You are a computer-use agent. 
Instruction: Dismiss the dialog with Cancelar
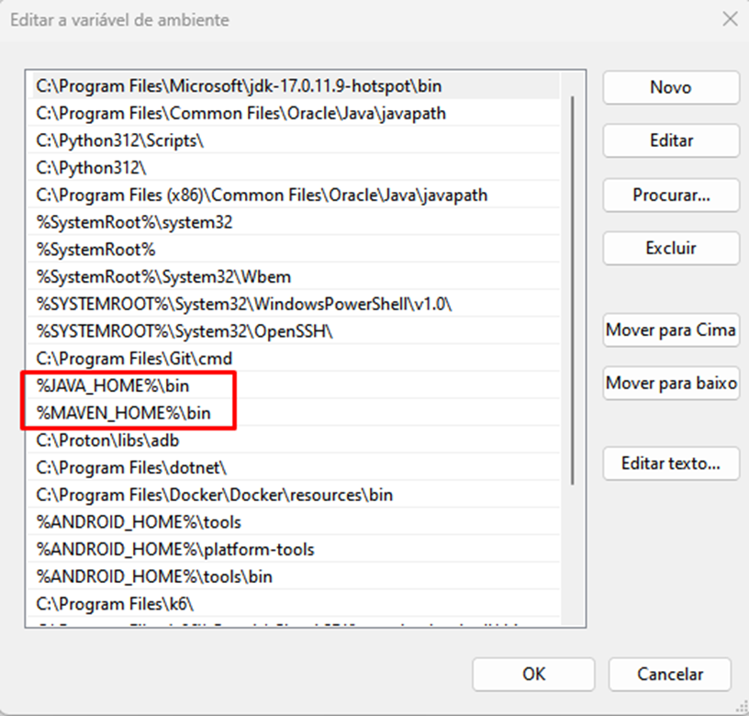coord(670,674)
